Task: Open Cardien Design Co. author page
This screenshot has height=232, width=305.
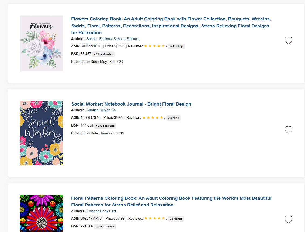Action: point(102,110)
